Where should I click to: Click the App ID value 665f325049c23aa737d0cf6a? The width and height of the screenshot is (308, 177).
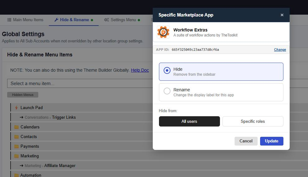click(x=195, y=50)
